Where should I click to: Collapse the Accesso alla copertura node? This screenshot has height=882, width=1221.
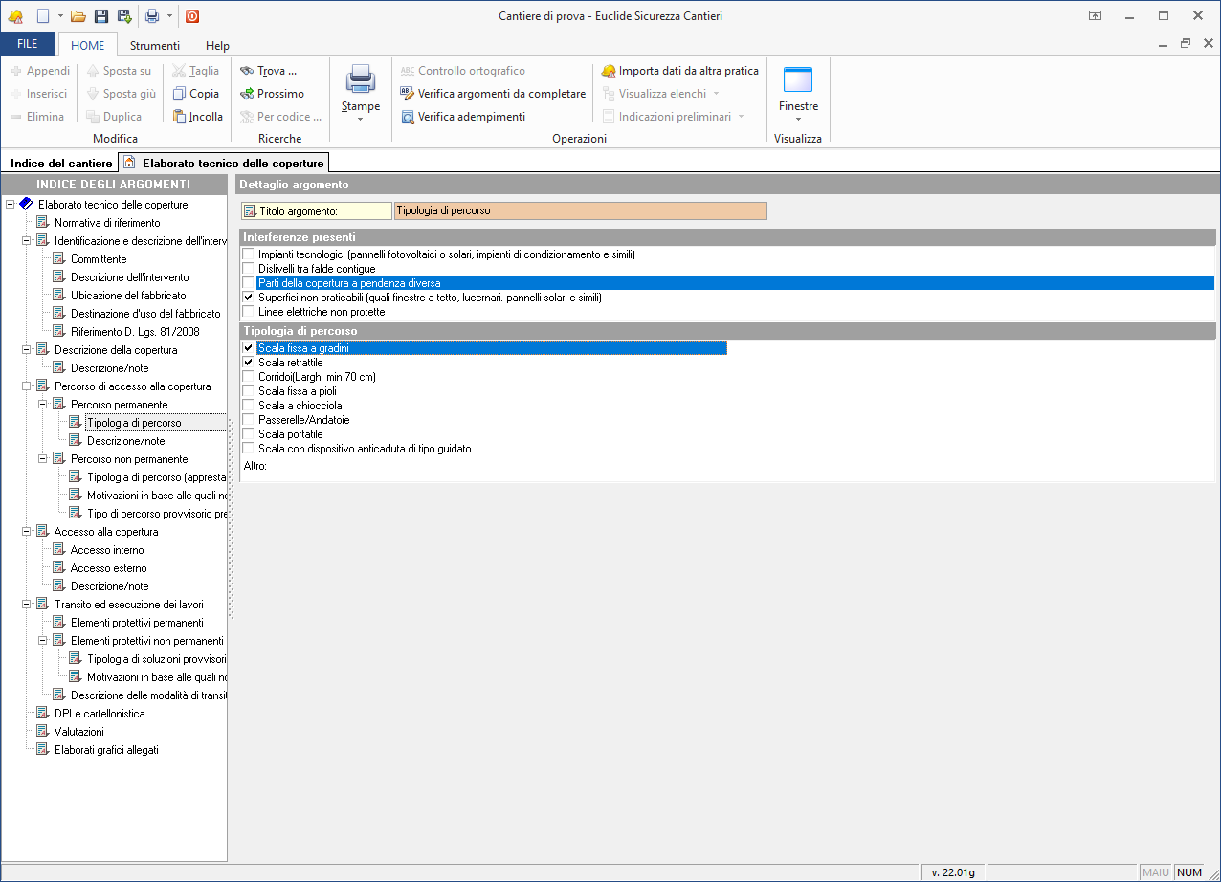coord(27,532)
